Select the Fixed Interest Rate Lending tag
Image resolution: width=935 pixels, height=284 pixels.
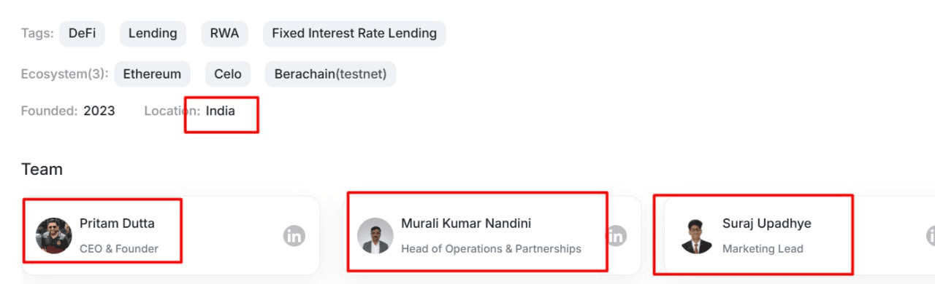pos(354,33)
